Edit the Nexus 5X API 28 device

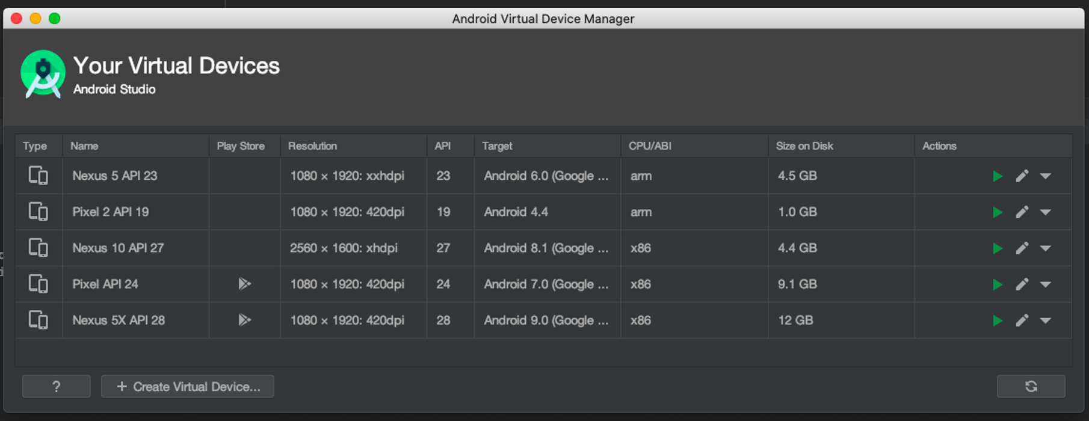[x=1022, y=321]
